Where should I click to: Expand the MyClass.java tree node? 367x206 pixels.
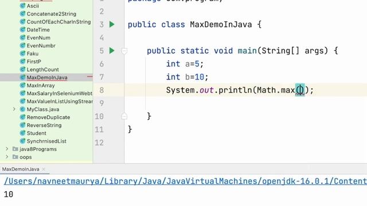(14, 109)
